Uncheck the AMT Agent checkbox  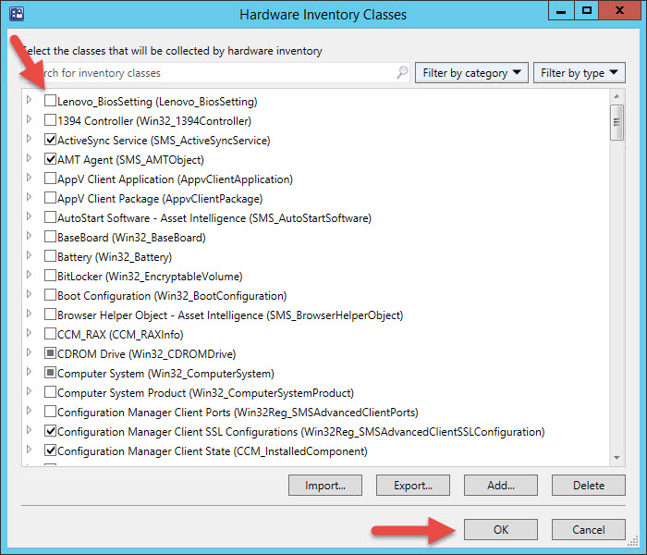(x=50, y=159)
